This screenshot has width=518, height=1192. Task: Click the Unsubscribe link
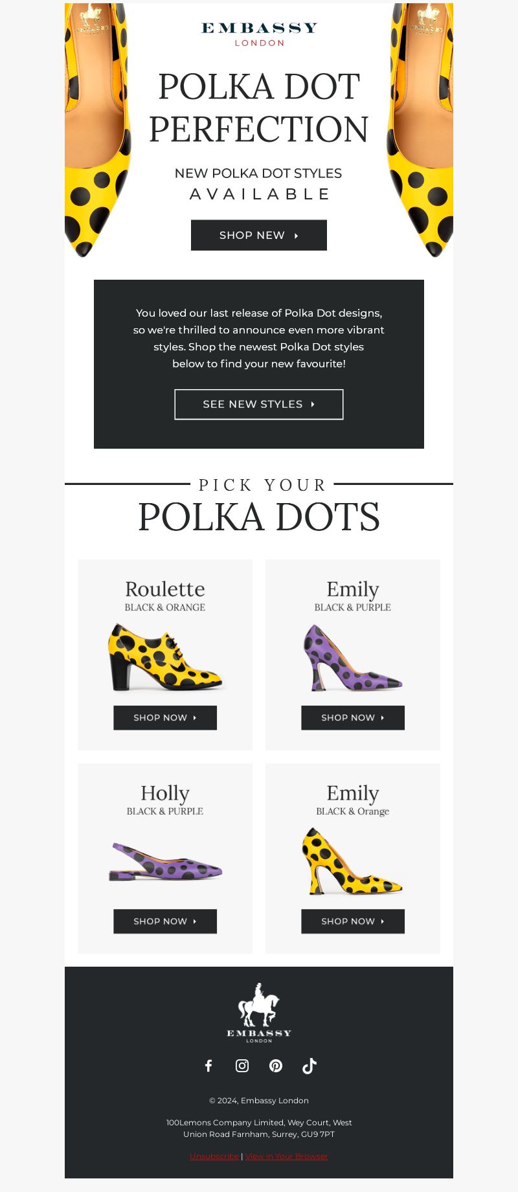(214, 1156)
